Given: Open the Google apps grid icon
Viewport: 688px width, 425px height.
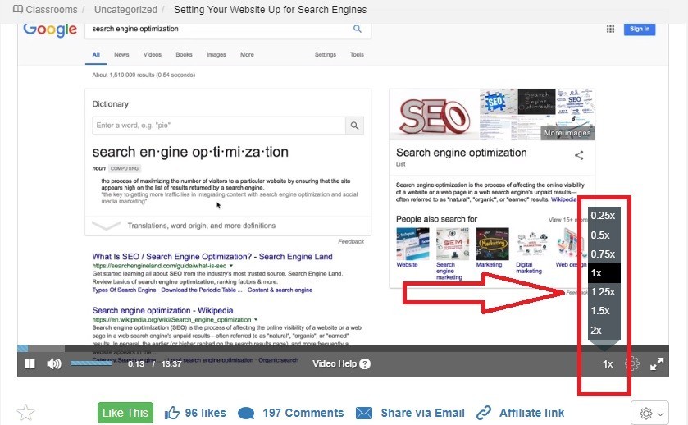Looking at the screenshot, I should (610, 29).
